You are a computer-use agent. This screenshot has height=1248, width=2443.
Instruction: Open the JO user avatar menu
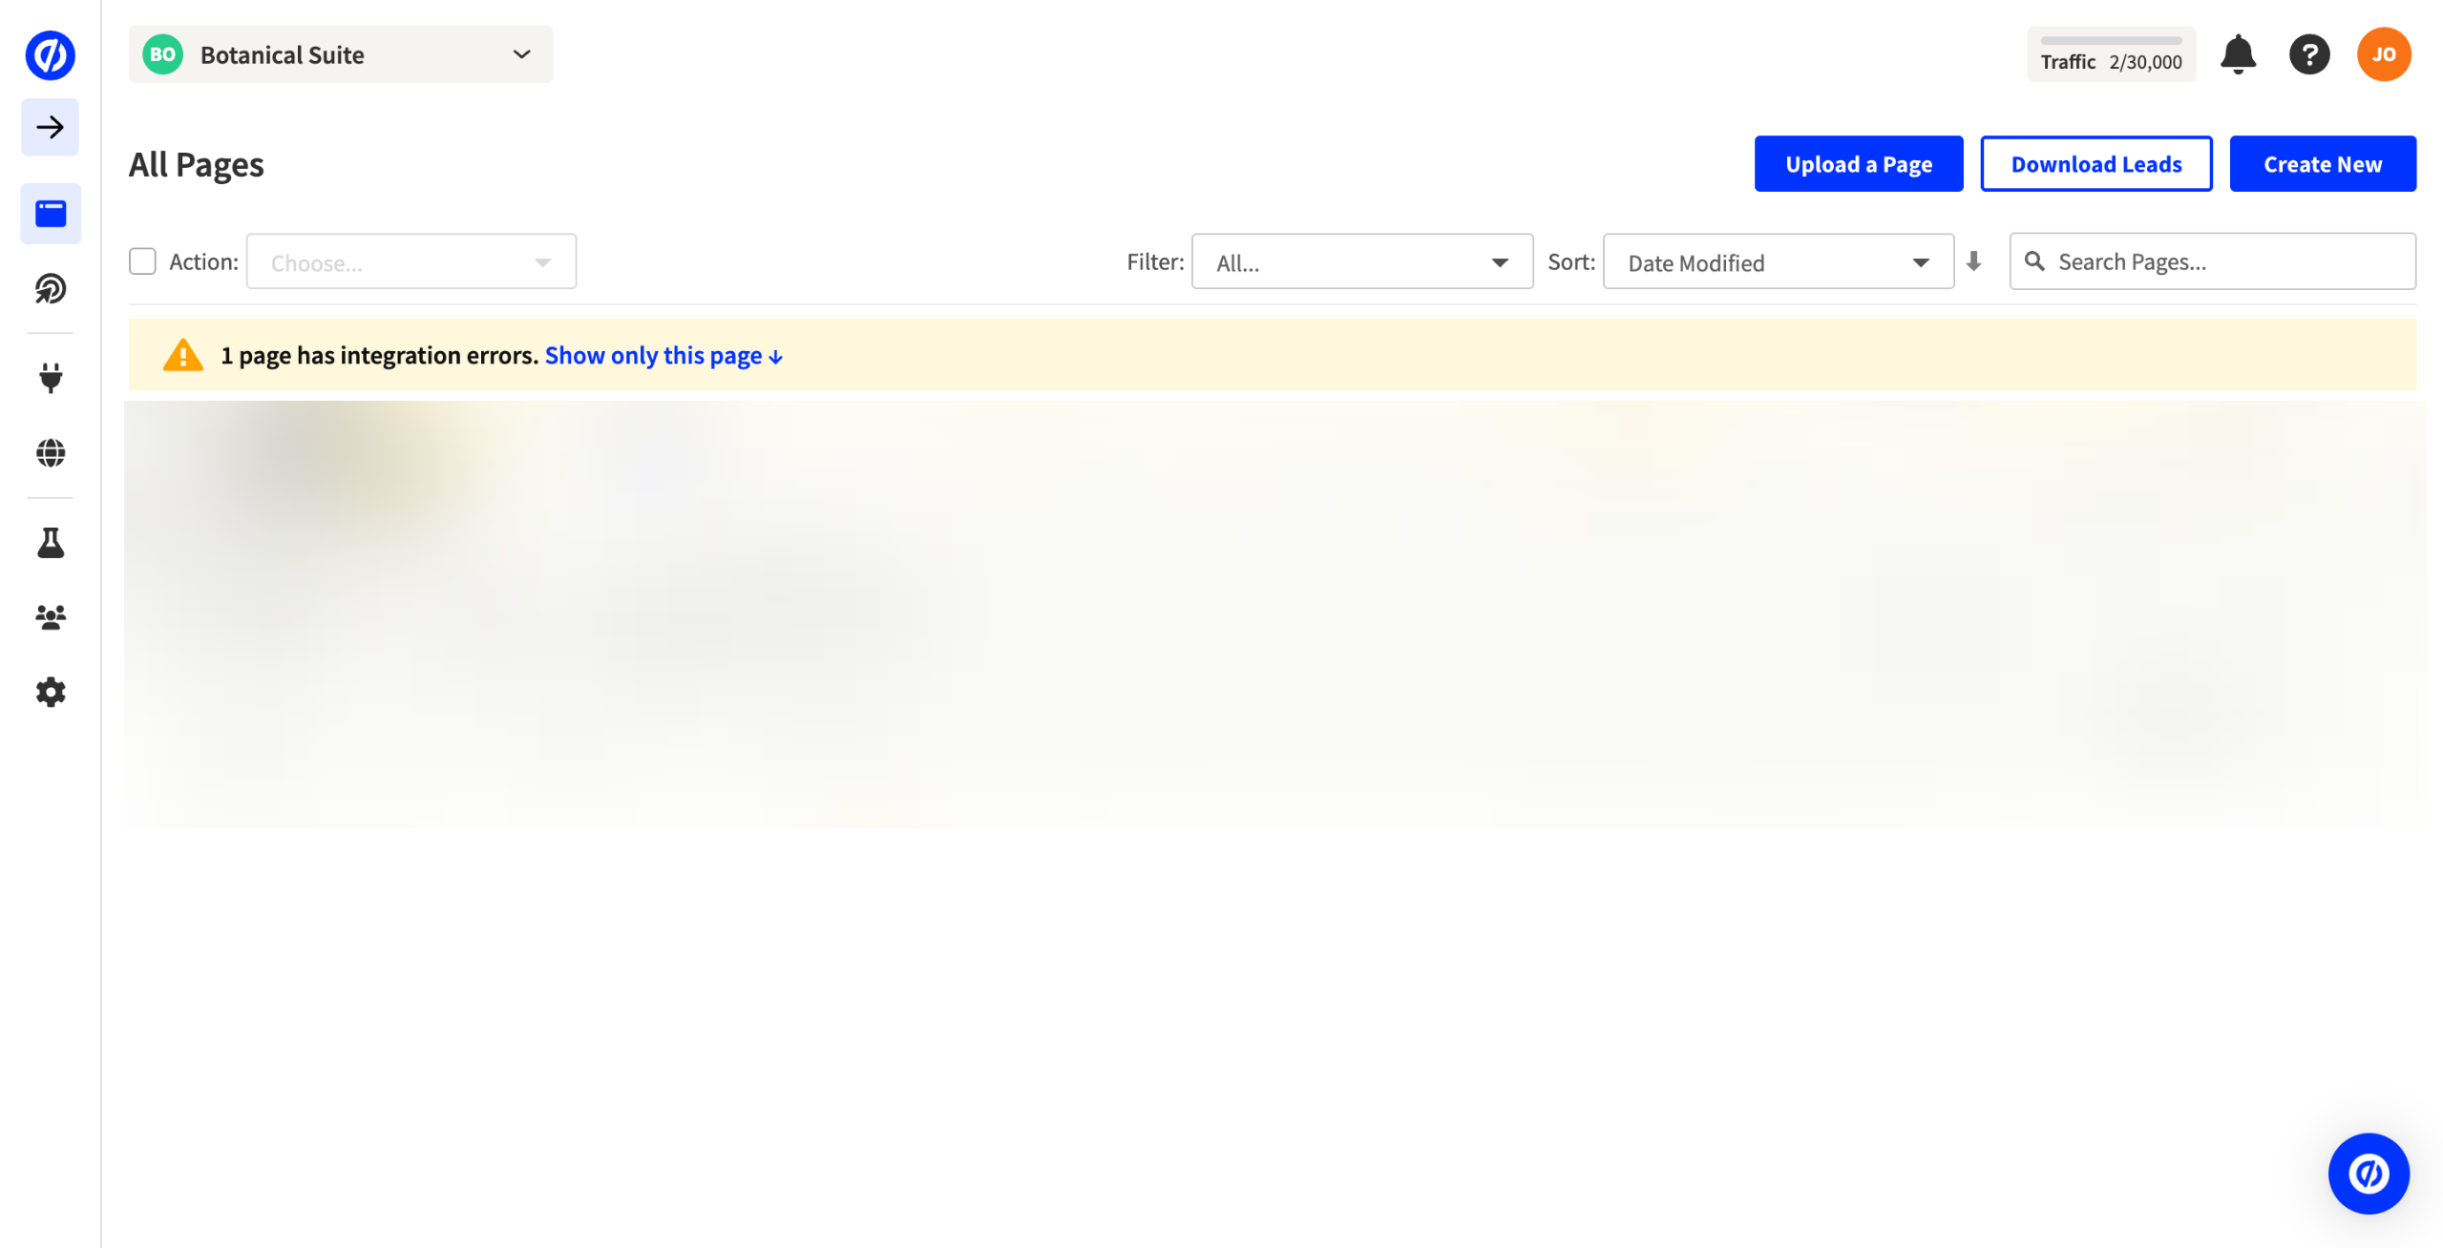point(2383,54)
